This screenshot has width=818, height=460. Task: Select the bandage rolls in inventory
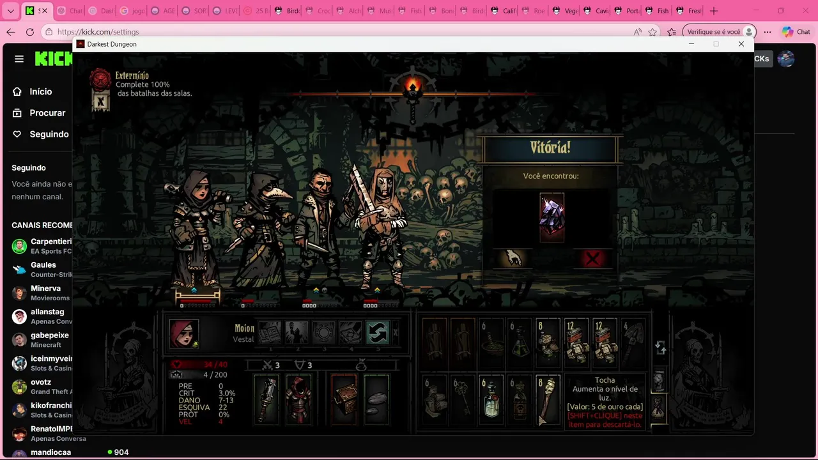[435, 399]
